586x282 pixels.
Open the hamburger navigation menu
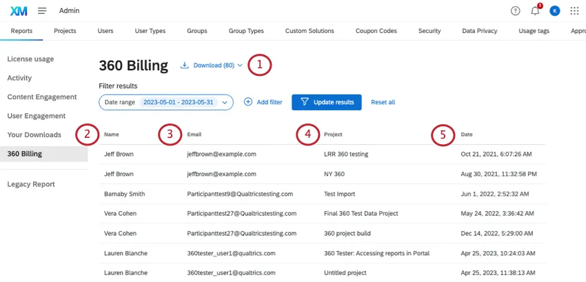[x=42, y=11]
